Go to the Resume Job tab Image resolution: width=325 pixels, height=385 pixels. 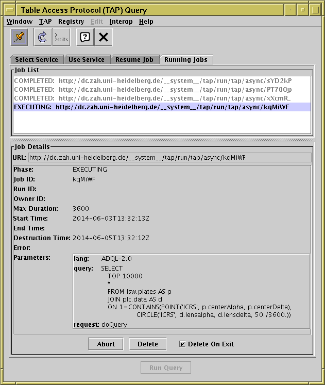134,60
